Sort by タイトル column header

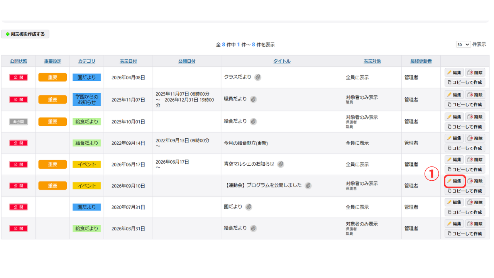(x=282, y=61)
